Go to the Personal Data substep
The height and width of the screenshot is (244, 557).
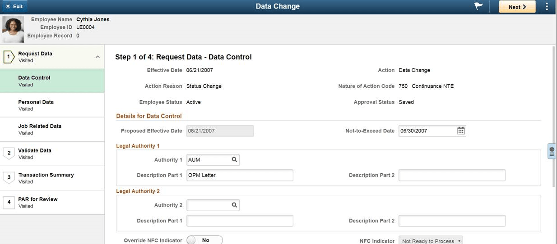point(36,105)
